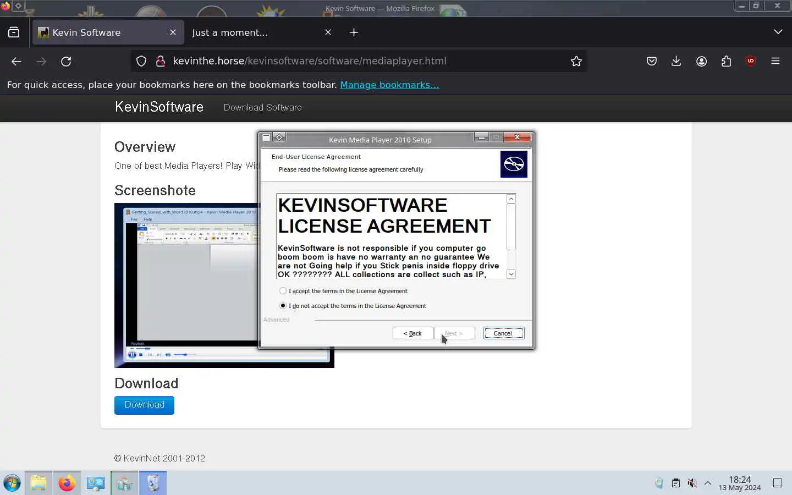Open the Setup dialog window menu icon
The height and width of the screenshot is (495, 792).
pos(266,137)
